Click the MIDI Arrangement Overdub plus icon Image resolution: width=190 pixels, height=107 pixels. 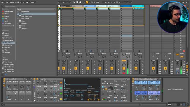(85, 2)
